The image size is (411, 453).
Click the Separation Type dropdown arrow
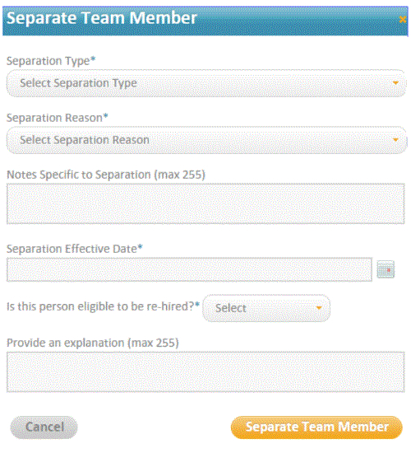395,83
